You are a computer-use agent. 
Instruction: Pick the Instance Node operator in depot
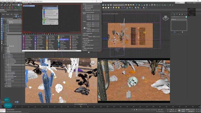(x=51, y=40)
